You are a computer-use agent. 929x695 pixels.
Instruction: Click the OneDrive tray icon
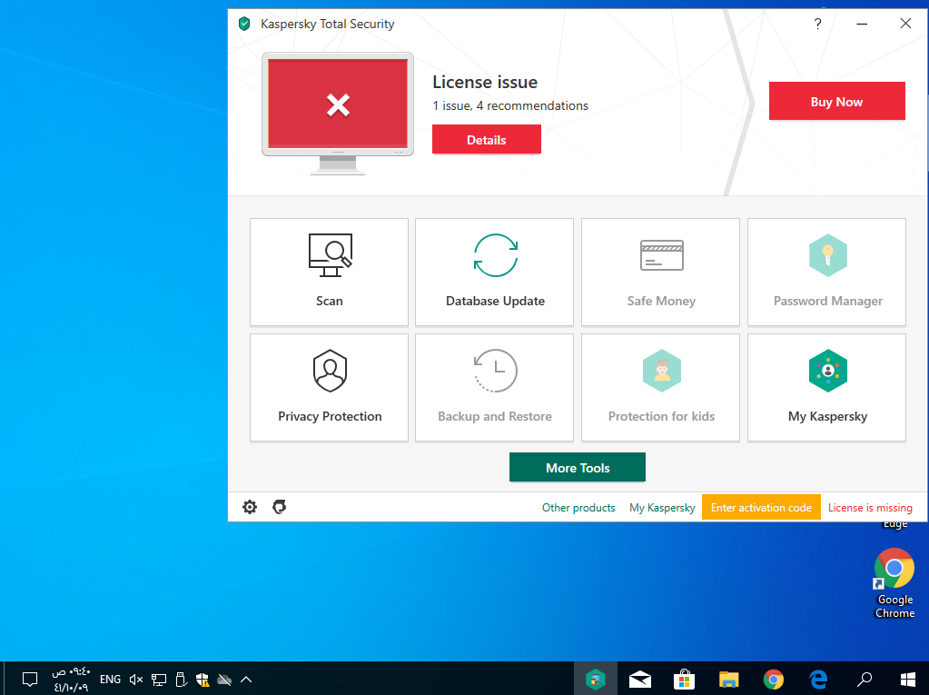(x=224, y=679)
